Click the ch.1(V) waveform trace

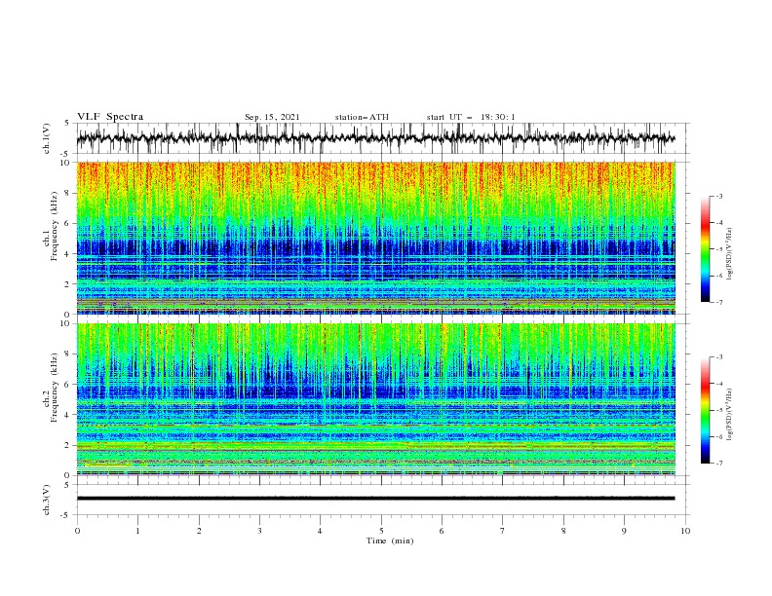376,138
